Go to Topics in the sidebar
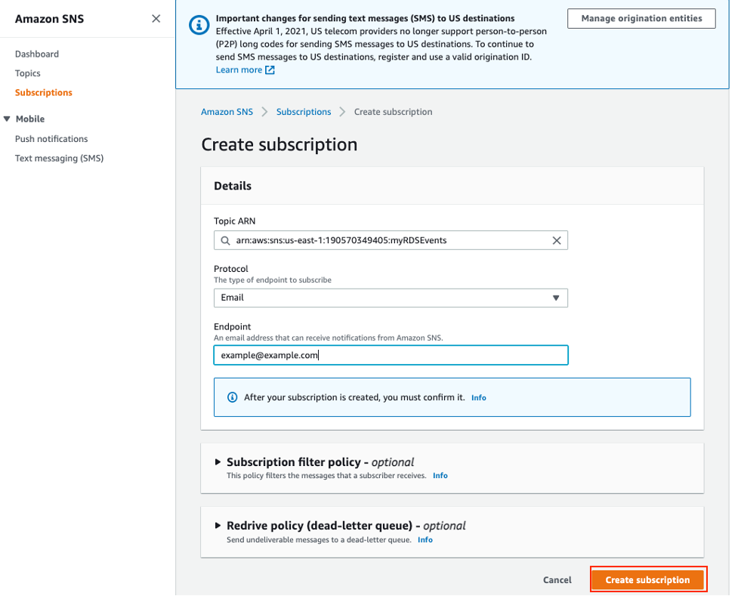Viewport: 738px width, 596px height. pos(28,73)
